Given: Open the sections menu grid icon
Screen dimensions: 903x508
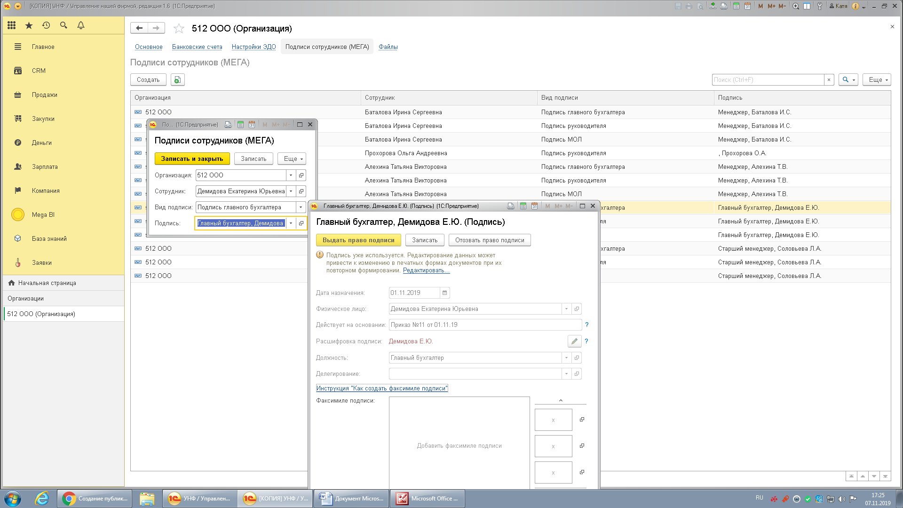Looking at the screenshot, I should (12, 25).
